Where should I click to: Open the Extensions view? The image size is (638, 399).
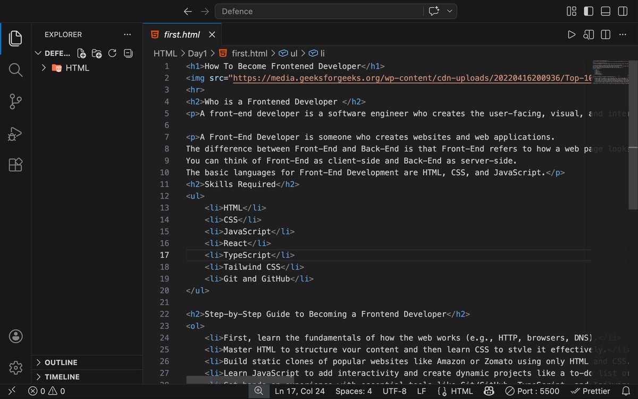coord(16,165)
